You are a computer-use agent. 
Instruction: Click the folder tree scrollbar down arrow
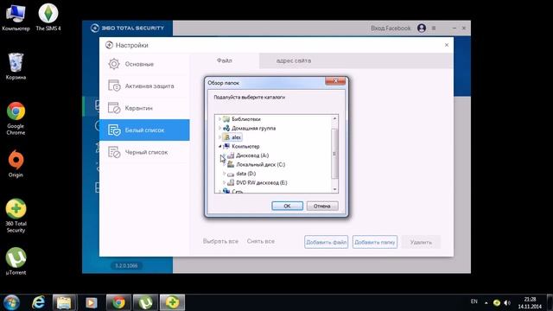(x=334, y=189)
